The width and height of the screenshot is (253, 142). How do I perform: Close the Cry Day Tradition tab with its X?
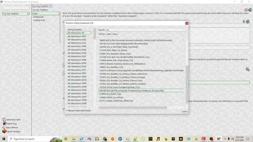(x=50, y=6)
